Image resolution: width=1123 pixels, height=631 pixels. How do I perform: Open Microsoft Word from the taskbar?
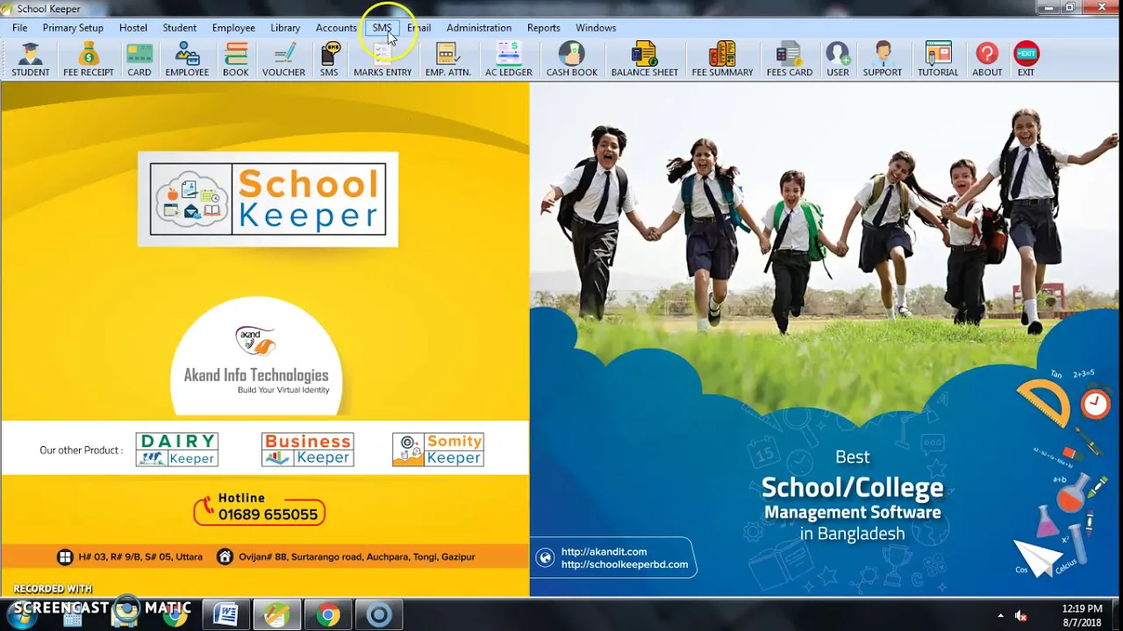(225, 615)
